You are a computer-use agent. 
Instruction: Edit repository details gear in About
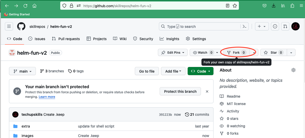(293, 70)
